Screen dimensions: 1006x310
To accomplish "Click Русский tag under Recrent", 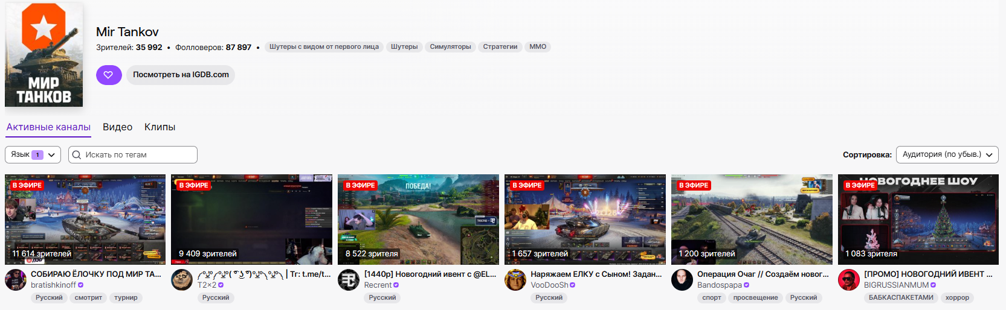I will pyautogui.click(x=382, y=297).
